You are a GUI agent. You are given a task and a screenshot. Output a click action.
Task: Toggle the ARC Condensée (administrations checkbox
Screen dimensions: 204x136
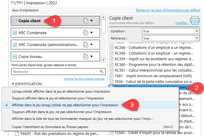click(15, 45)
